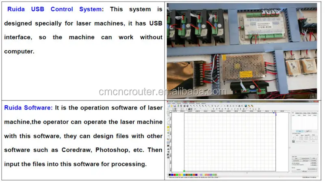Open the Device port dropdown
Image resolution: width=325 pixels, height=182 pixels.
[312, 169]
